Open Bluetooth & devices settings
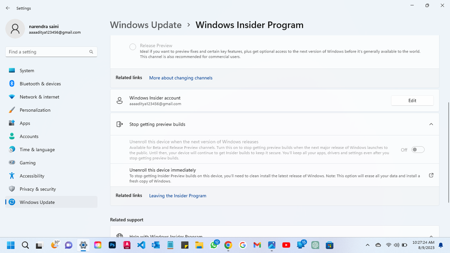This screenshot has width=450, height=253. coord(51,84)
